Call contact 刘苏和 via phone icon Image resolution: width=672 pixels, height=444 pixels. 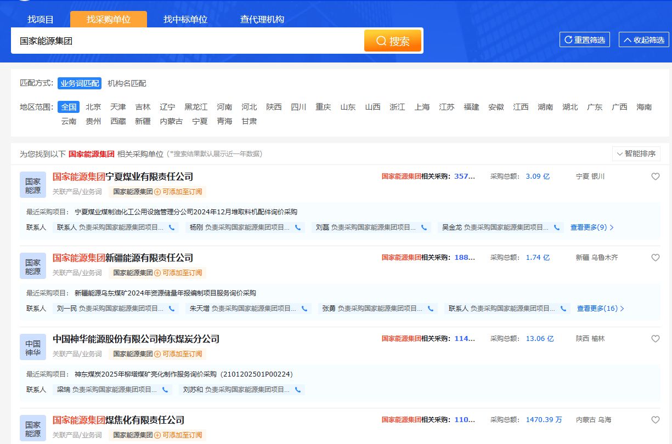coord(298,390)
